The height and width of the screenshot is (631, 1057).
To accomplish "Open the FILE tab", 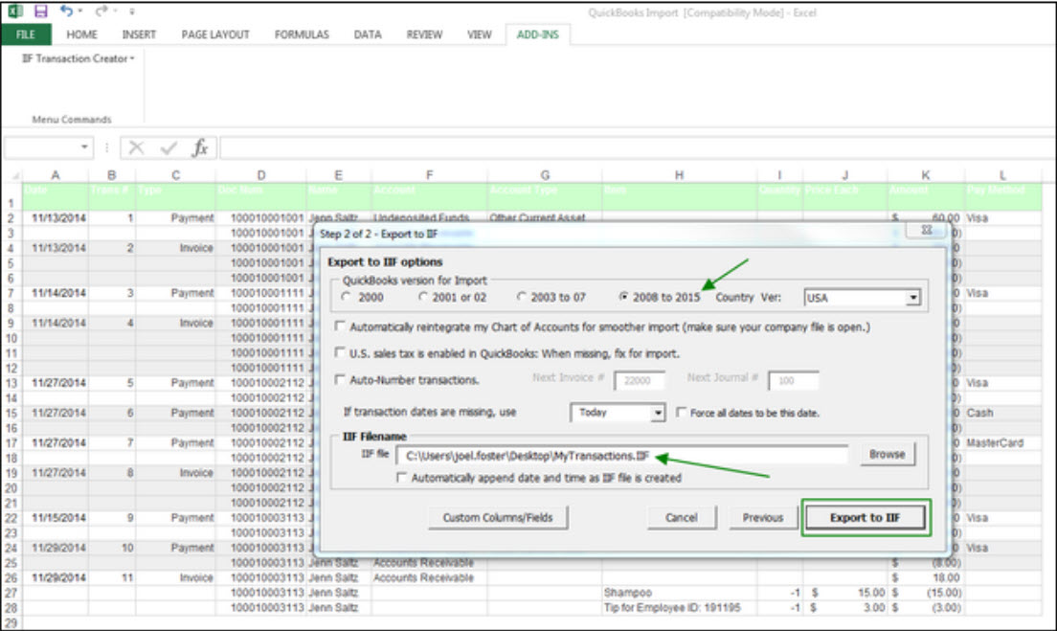I will coord(26,34).
